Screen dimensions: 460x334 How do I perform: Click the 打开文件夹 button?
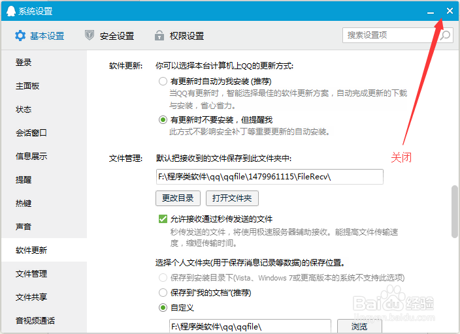point(232,198)
